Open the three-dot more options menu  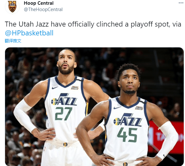(x=181, y=3)
